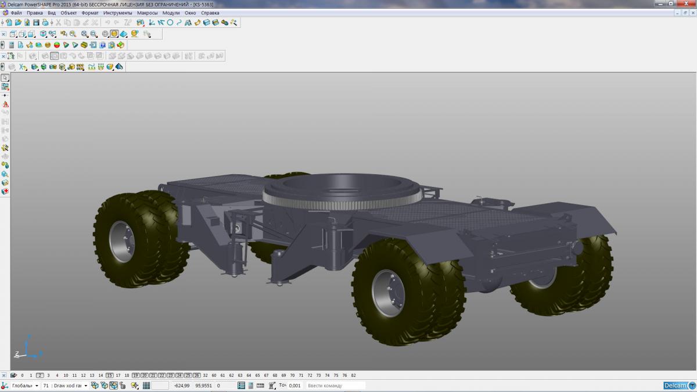Toggle layer 26 visibility
This screenshot has width=697, height=392.
pos(196,375)
